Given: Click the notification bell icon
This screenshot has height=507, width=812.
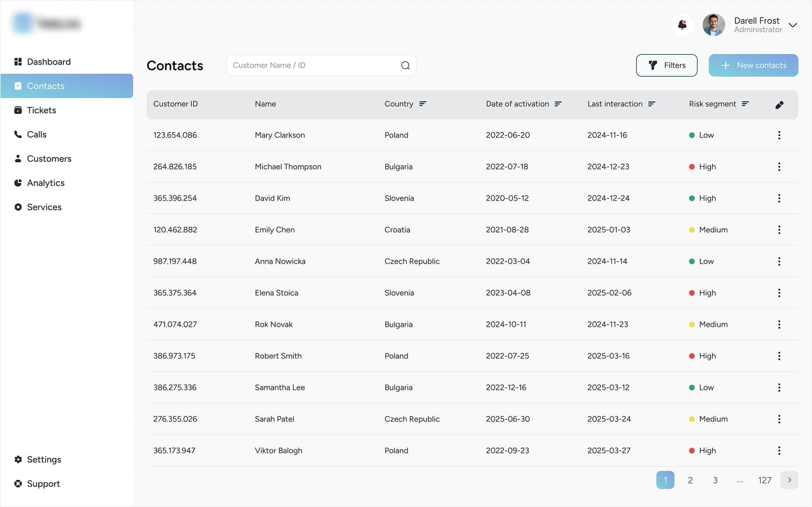Looking at the screenshot, I should (682, 25).
